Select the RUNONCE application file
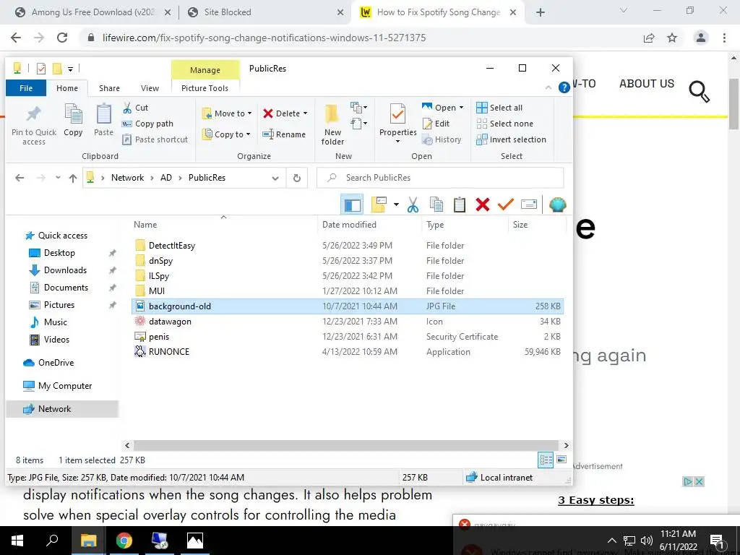The height and width of the screenshot is (555, 740). (x=169, y=352)
